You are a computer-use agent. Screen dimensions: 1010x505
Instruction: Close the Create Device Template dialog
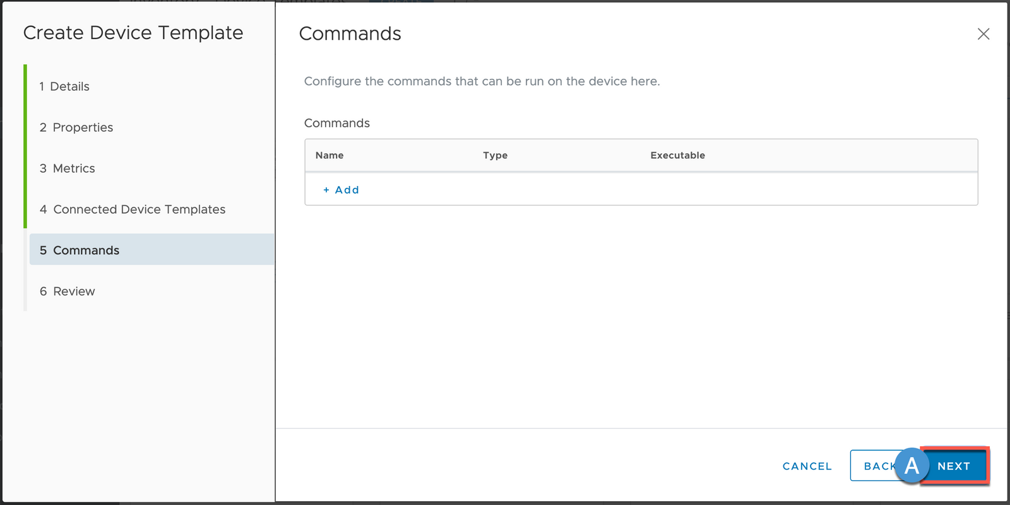click(983, 34)
